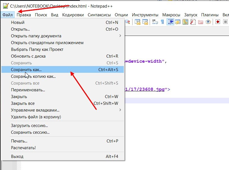The image size is (229, 170).
Task: Close the open Файл menu
Action: [x=7, y=15]
